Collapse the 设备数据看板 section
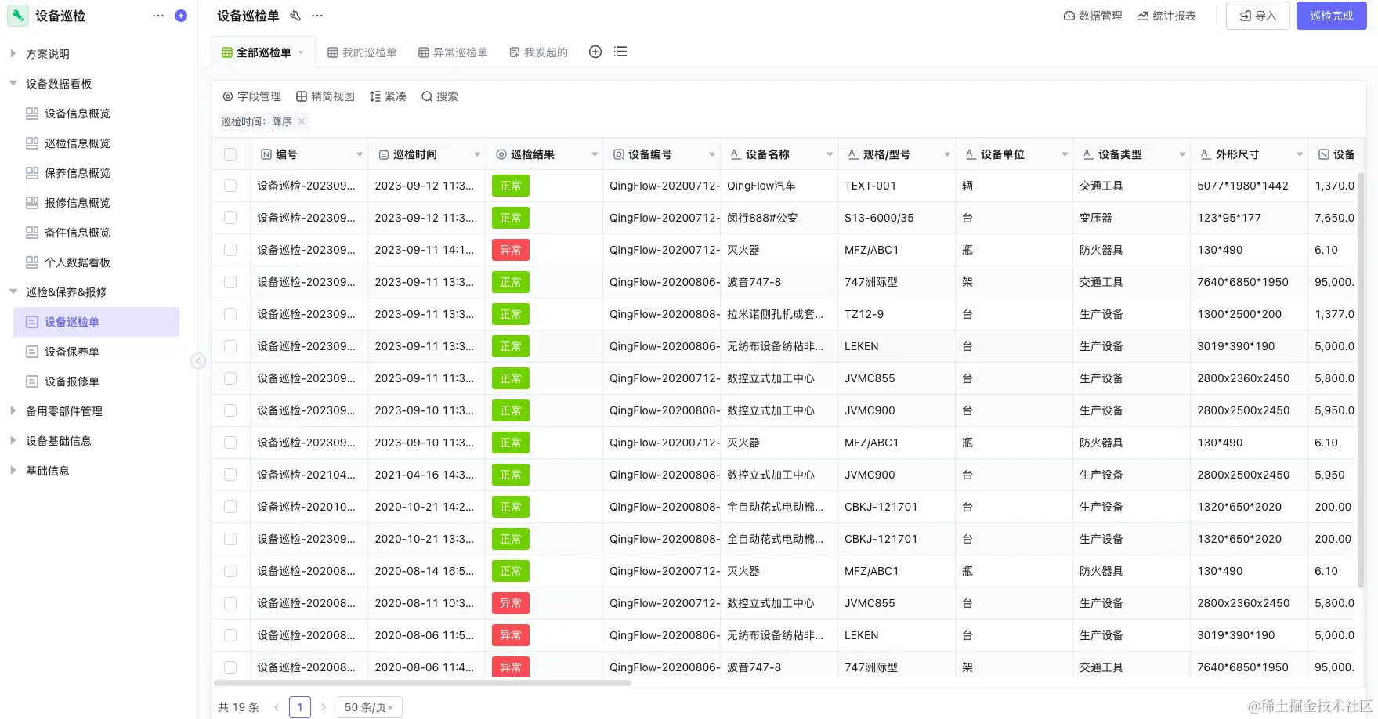Image resolution: width=1378 pixels, height=719 pixels. tap(13, 83)
